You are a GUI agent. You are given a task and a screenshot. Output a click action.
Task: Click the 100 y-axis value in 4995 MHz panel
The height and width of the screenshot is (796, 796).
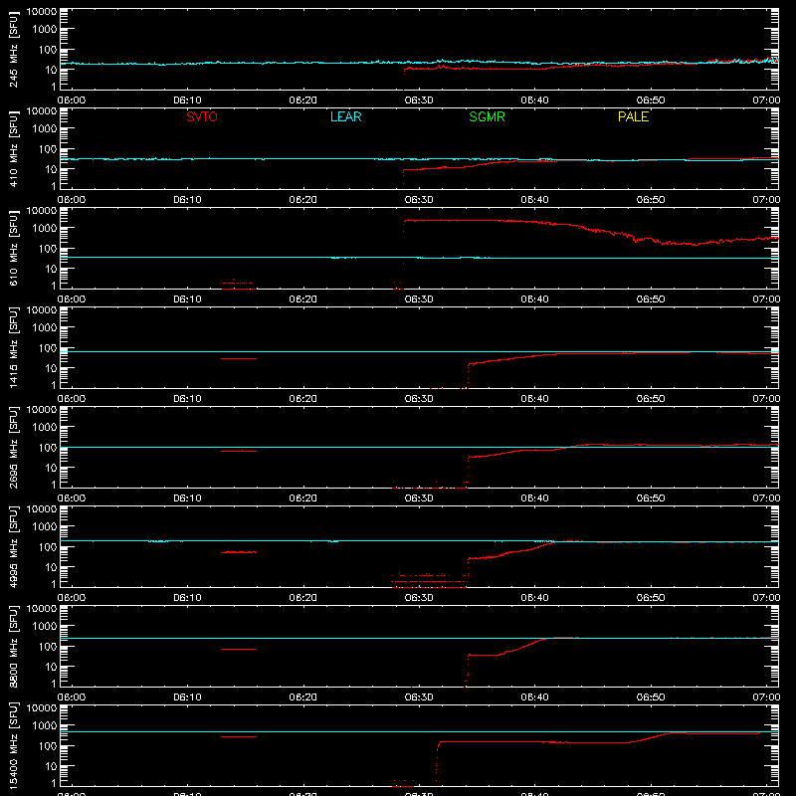tap(48, 547)
